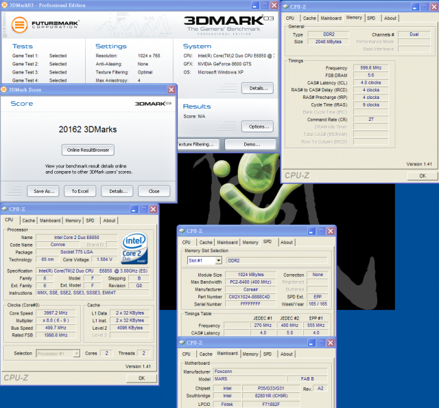Click Close button in 3DMark Score
439x408 pixels.
pos(154,191)
